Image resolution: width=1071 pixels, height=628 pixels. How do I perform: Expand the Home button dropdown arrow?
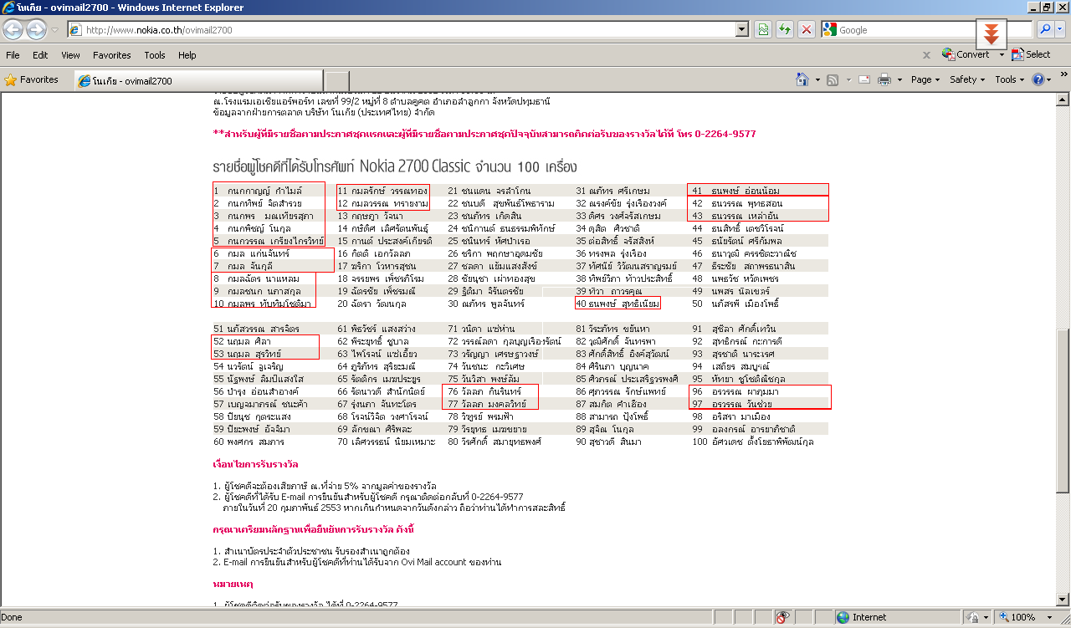tap(817, 80)
